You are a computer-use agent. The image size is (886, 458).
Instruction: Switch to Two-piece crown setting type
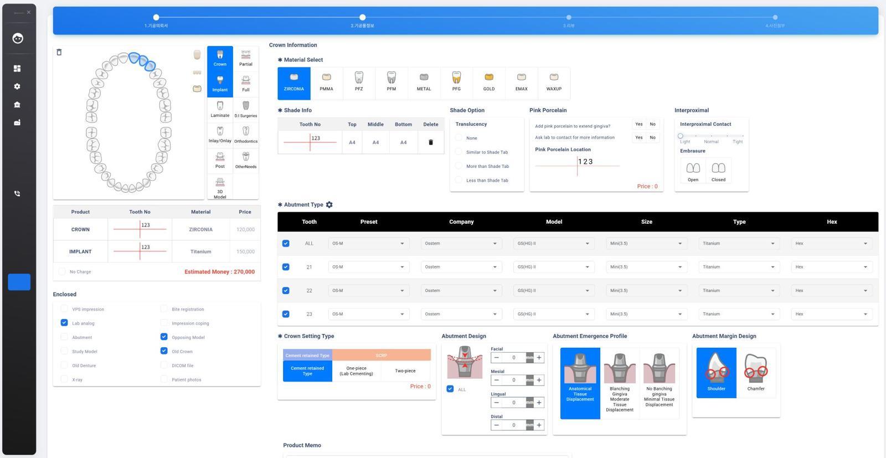pyautogui.click(x=405, y=371)
